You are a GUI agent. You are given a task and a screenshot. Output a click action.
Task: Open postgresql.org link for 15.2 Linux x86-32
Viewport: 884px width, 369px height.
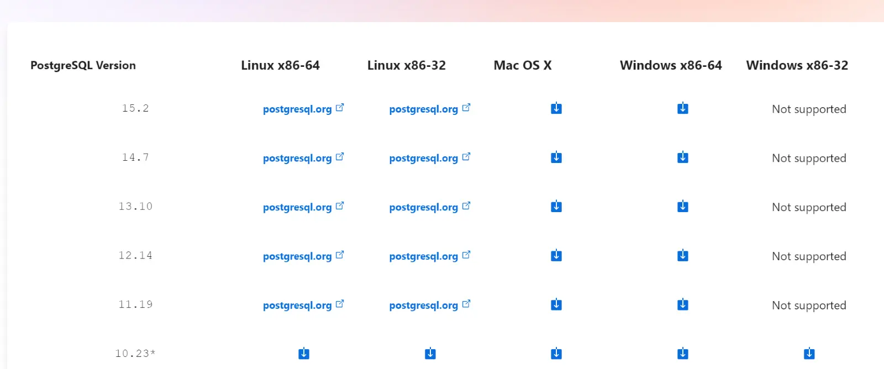click(x=430, y=109)
